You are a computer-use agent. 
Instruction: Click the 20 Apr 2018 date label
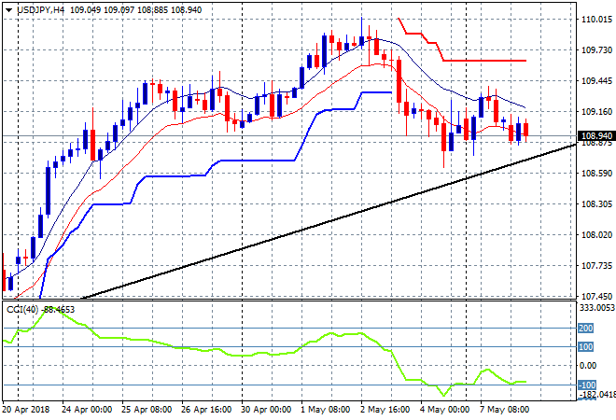[x=26, y=410]
